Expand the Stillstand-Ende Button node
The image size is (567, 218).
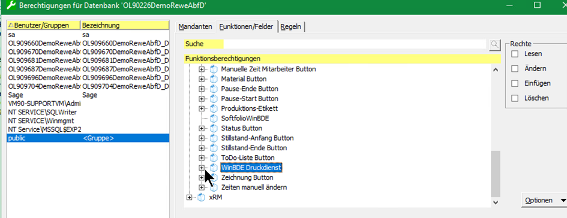point(202,148)
